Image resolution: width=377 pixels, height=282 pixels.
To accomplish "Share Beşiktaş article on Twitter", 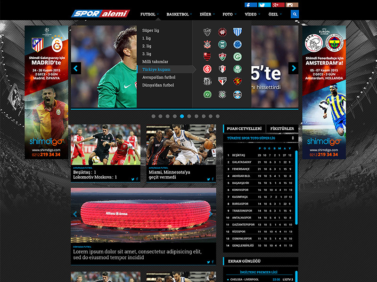I will click(x=133, y=179).
